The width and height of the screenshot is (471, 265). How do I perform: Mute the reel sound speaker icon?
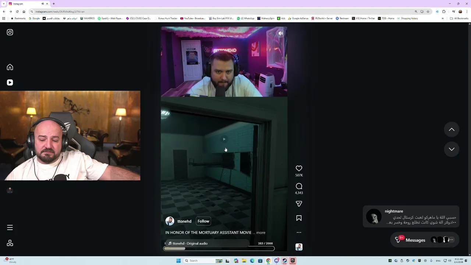click(x=280, y=33)
